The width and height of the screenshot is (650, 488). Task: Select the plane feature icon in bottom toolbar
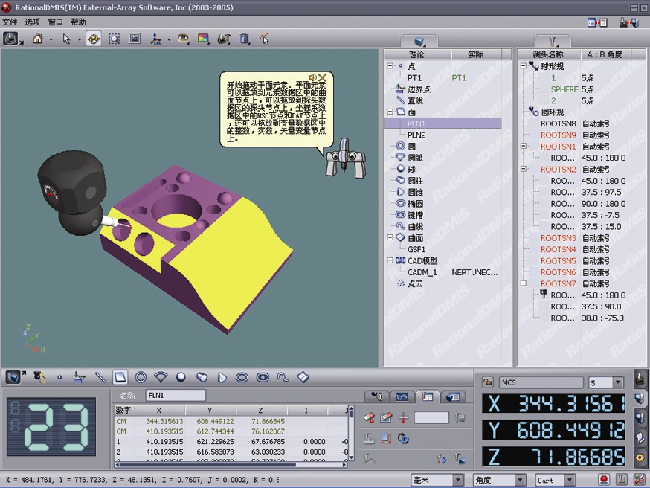120,378
